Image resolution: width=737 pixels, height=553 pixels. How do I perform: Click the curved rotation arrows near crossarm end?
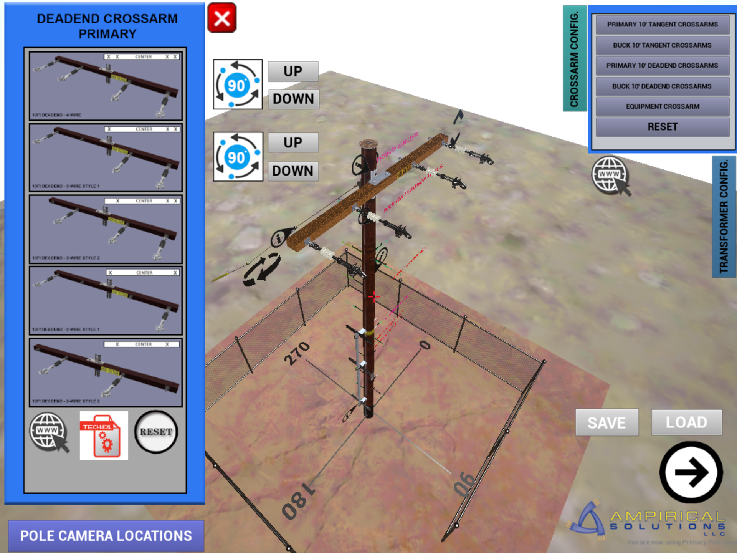click(261, 269)
